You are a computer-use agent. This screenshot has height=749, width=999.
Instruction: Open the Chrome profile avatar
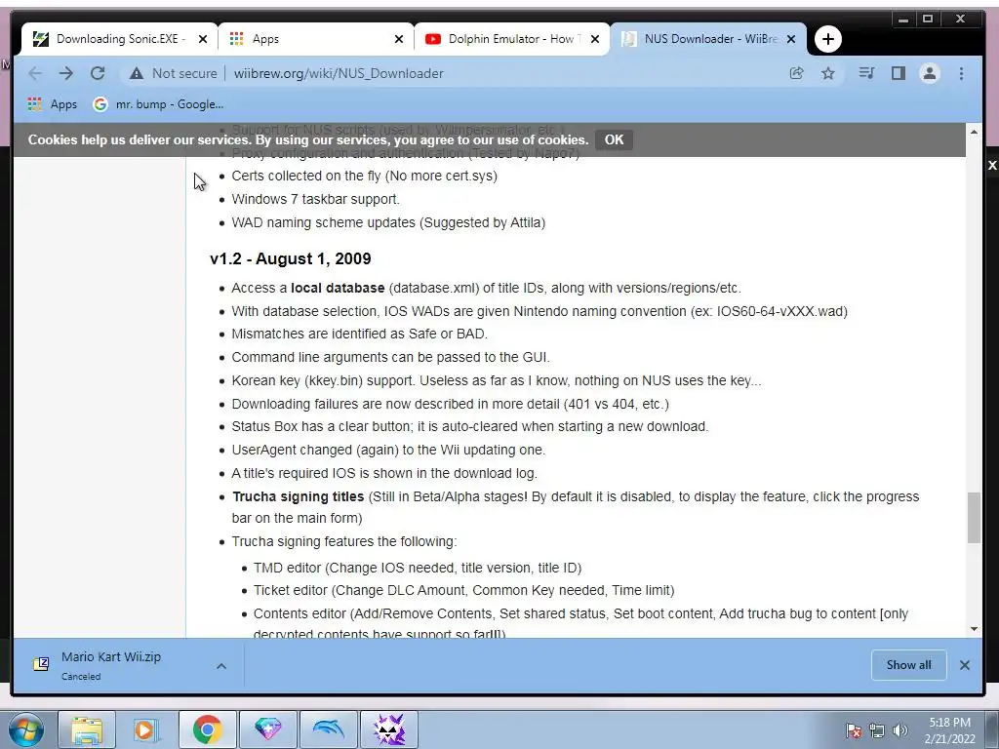pyautogui.click(x=930, y=73)
